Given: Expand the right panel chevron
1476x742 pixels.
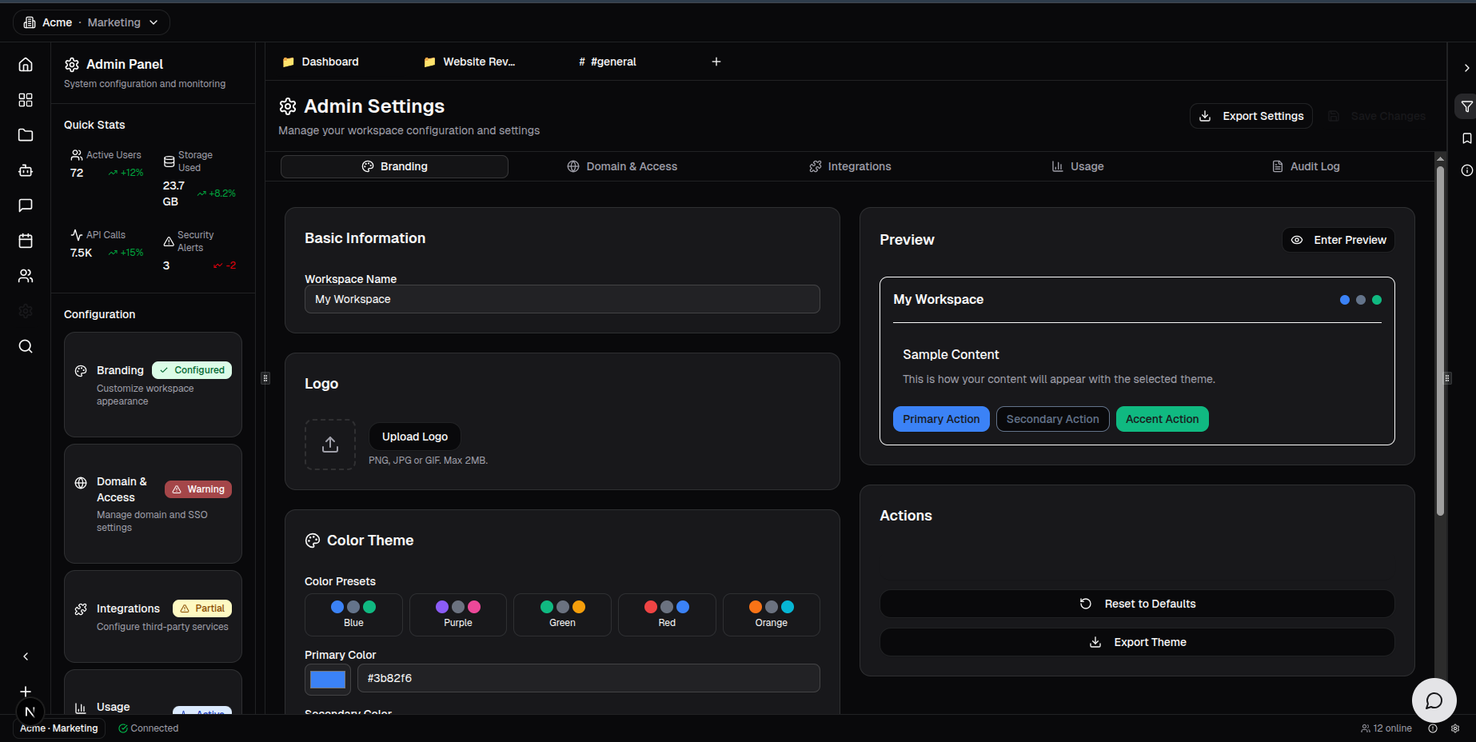Looking at the screenshot, I should coord(1466,68).
